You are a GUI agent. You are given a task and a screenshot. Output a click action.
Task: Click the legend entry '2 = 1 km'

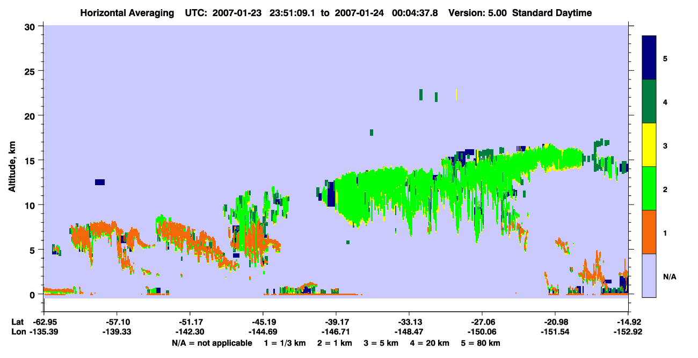coord(335,343)
